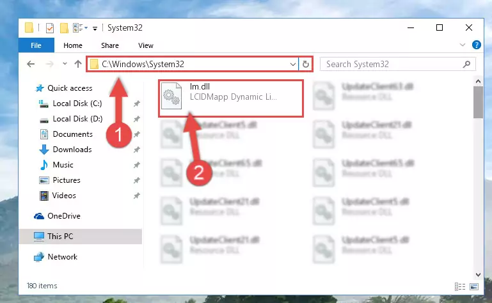The width and height of the screenshot is (492, 303).
Task: Go back with the Back arrow
Action: pos(31,64)
